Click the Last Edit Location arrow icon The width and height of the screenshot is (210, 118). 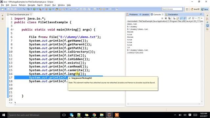[100, 9]
